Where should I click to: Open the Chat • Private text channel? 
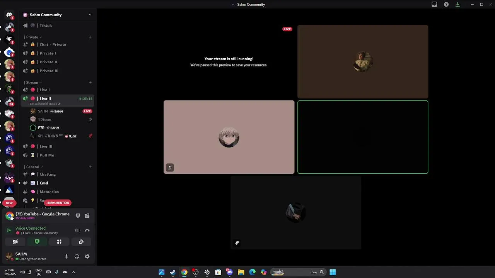58,44
